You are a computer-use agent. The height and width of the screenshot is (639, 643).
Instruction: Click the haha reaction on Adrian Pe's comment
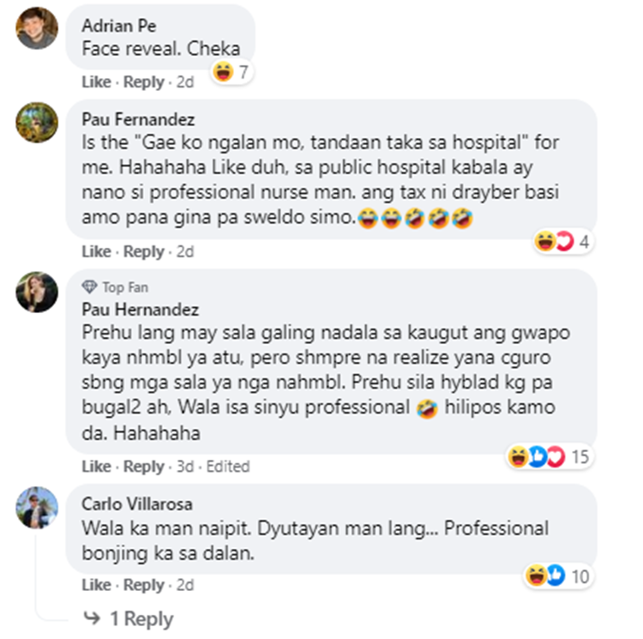pyautogui.click(x=223, y=72)
